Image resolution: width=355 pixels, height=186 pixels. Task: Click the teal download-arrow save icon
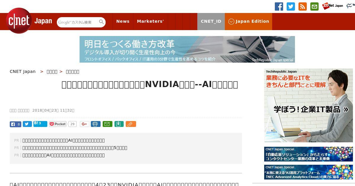pos(119,124)
